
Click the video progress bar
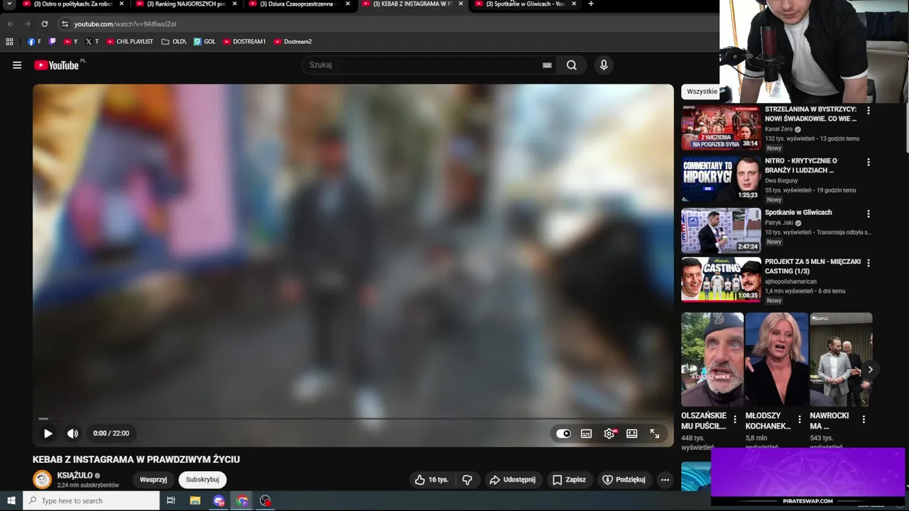(x=353, y=419)
